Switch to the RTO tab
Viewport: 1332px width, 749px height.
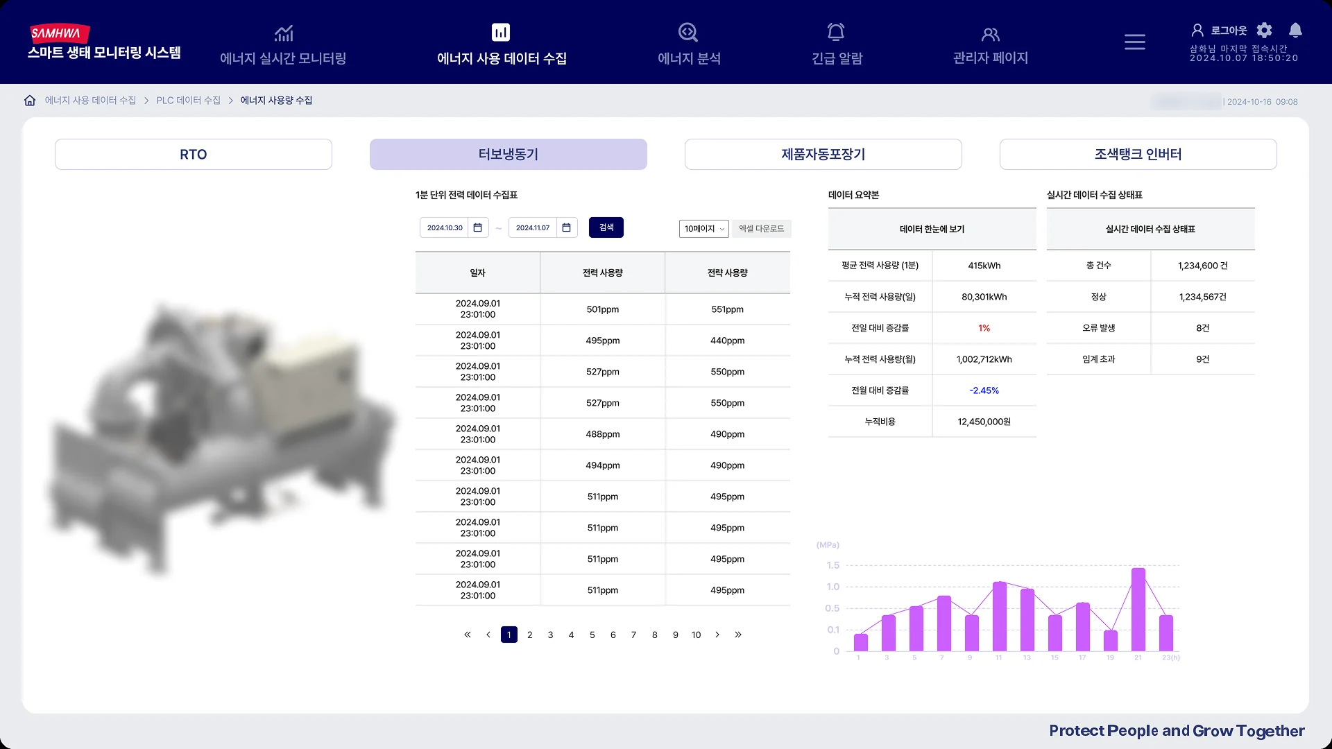(x=194, y=154)
